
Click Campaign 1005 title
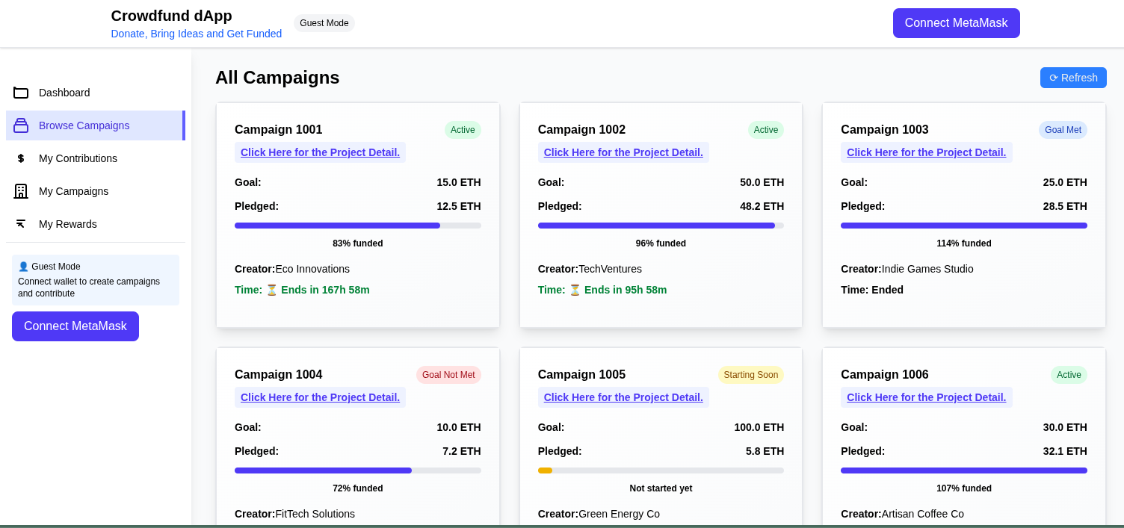[581, 375]
